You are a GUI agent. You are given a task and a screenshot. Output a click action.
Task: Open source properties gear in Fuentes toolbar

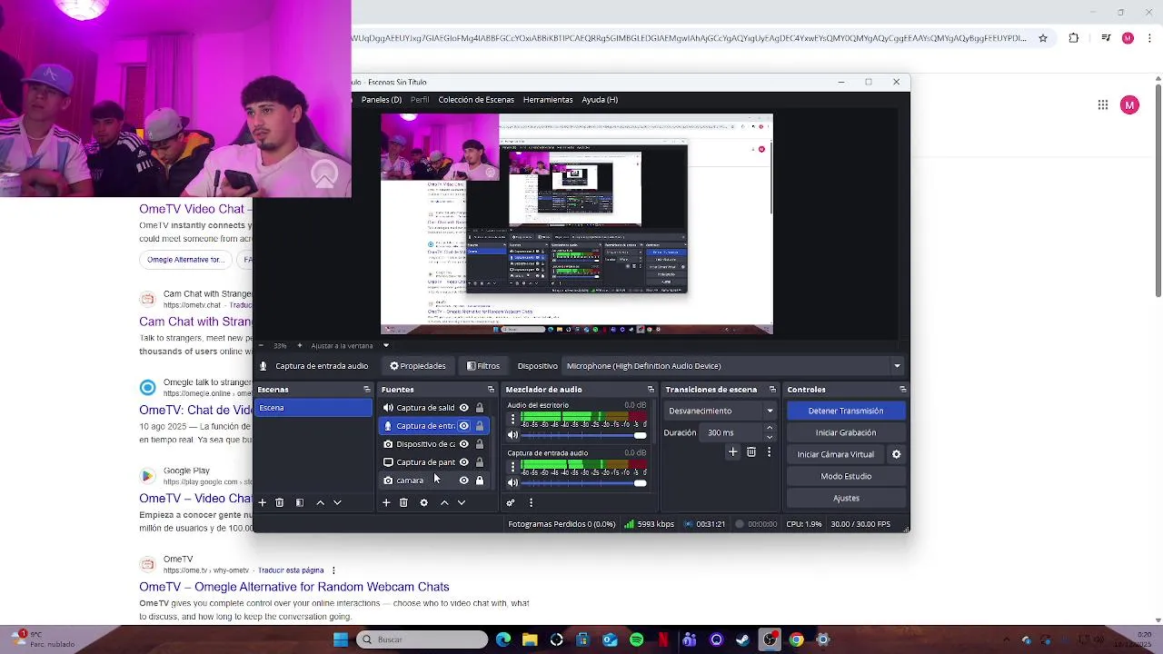pyautogui.click(x=423, y=502)
